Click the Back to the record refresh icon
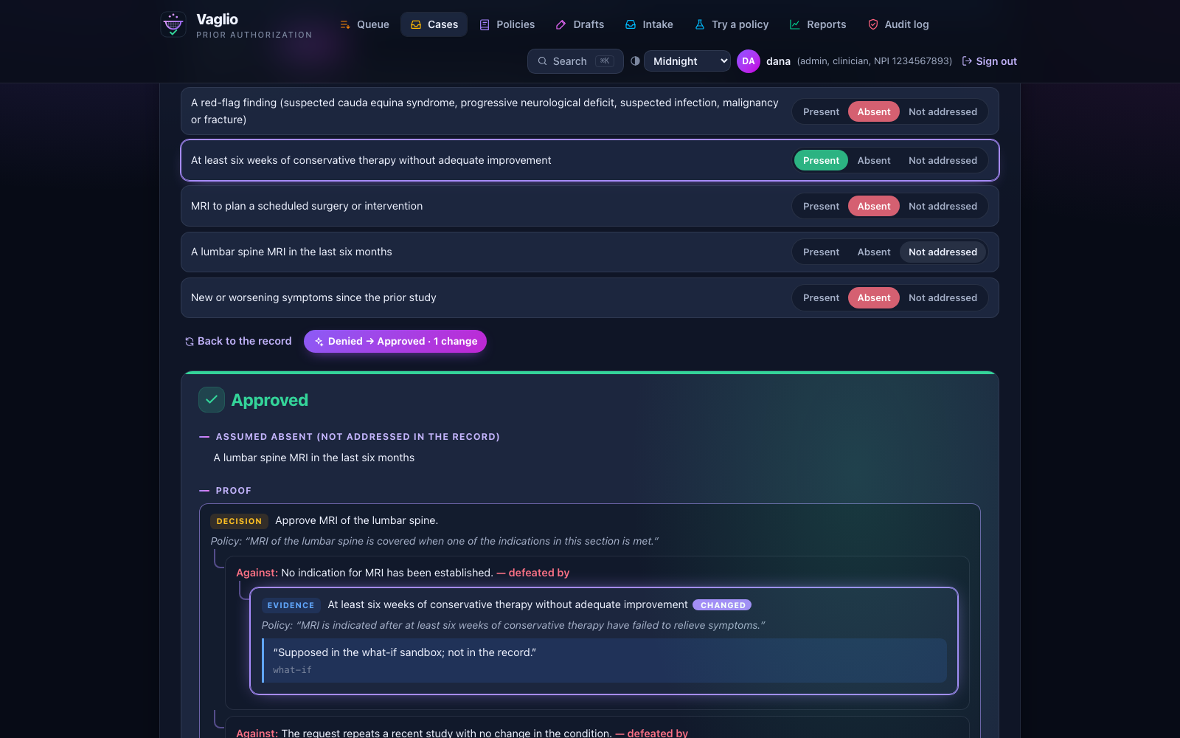This screenshot has height=738, width=1180. coord(190,342)
